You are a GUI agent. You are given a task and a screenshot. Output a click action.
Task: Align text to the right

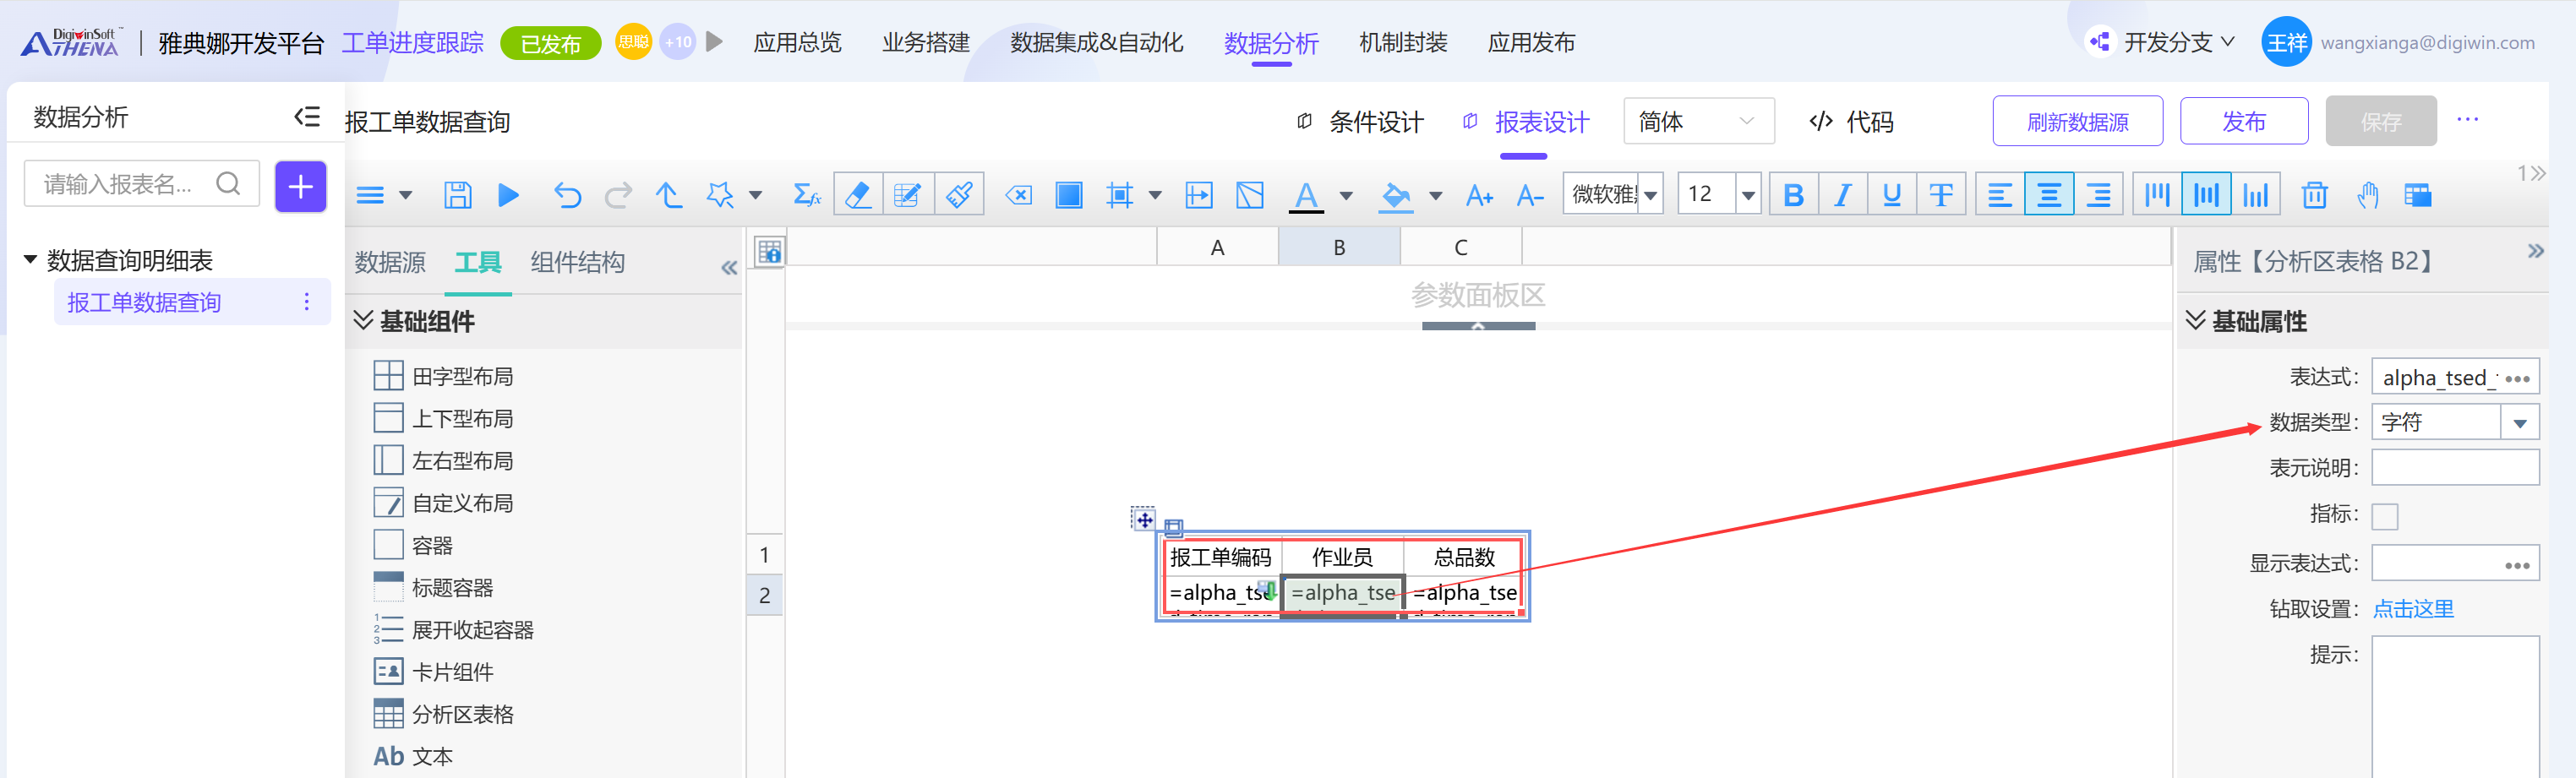click(2098, 195)
